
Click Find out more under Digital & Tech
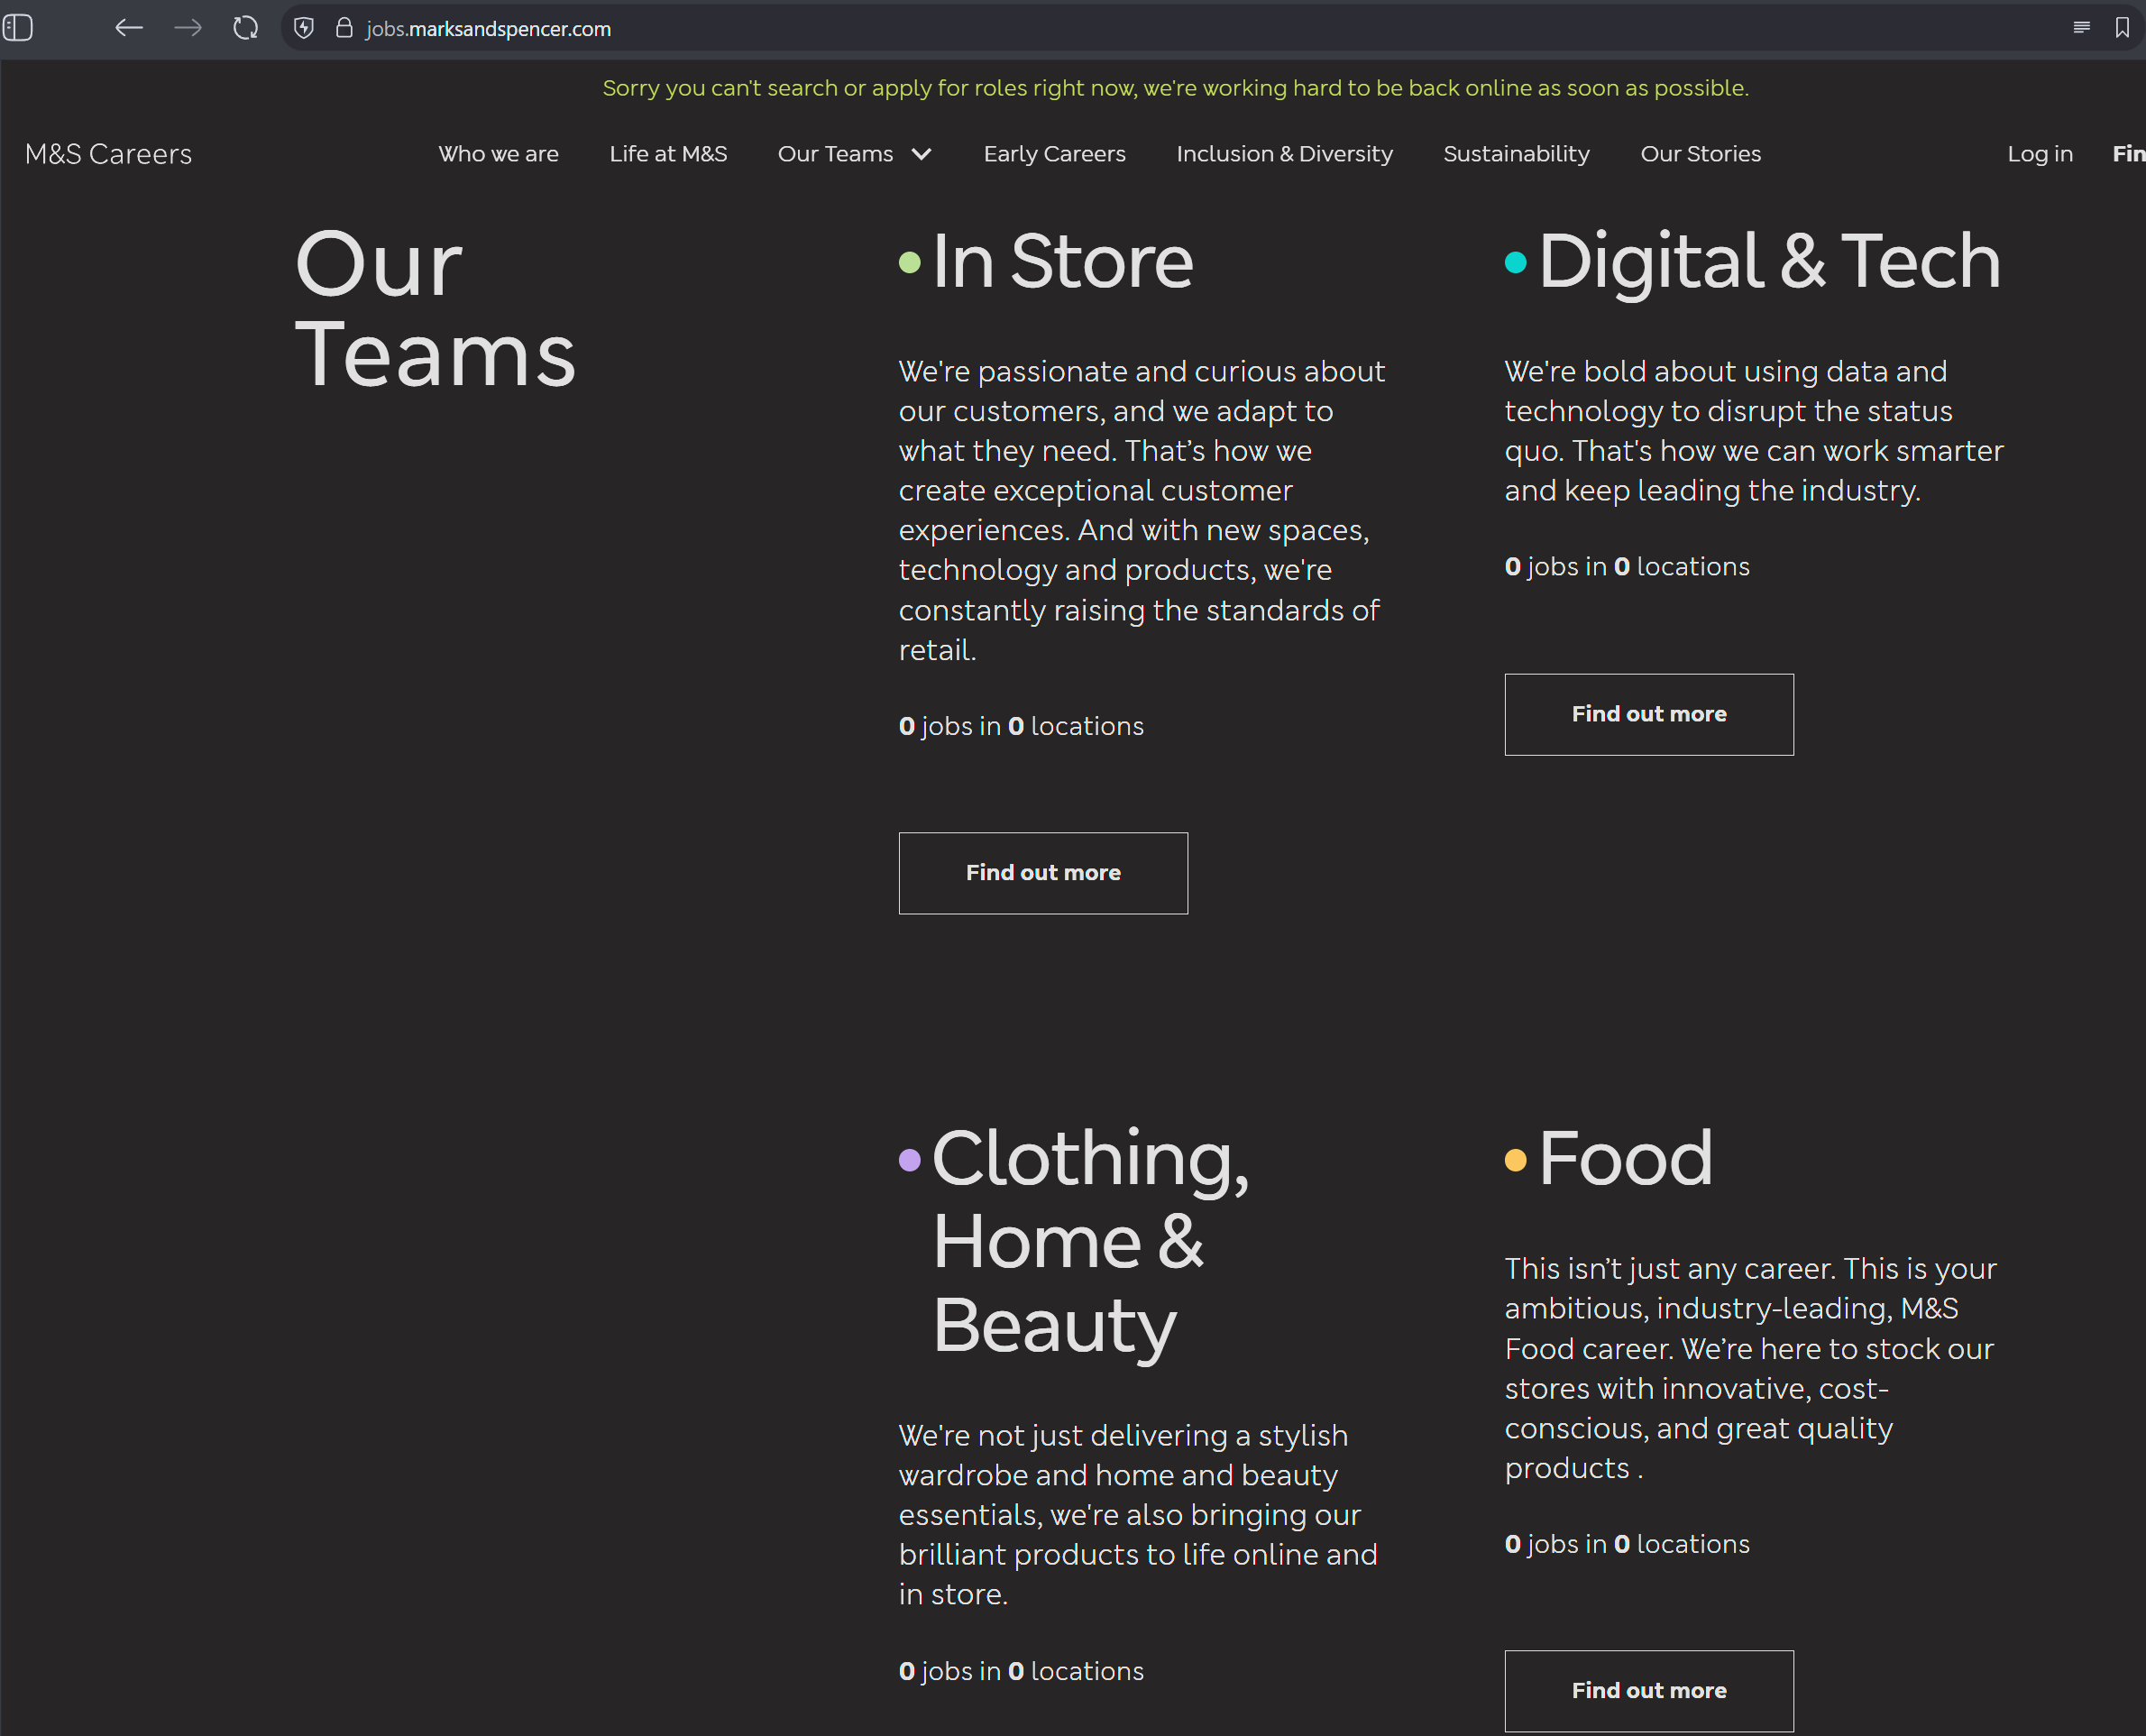(1648, 714)
